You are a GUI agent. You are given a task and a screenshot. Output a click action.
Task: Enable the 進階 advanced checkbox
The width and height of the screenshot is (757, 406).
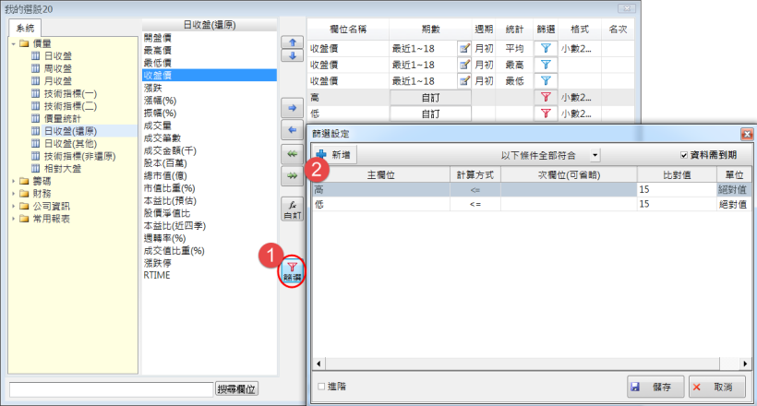click(x=321, y=387)
